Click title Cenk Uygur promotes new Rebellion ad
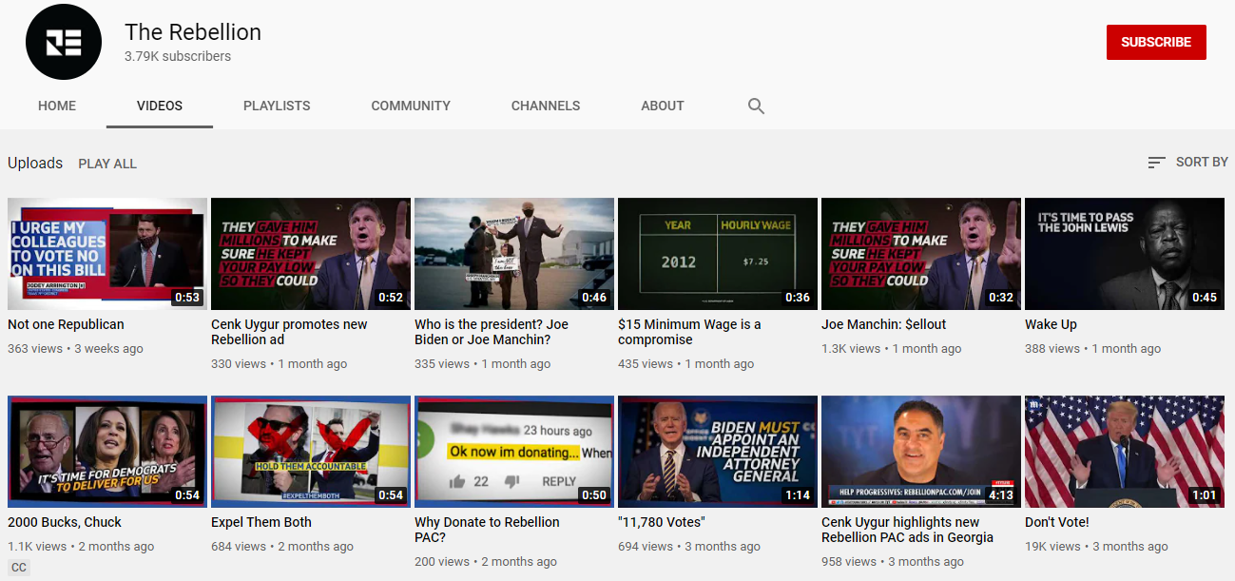 coord(289,332)
